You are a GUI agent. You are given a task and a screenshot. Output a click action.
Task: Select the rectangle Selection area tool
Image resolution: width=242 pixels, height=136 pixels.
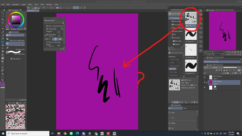(3, 26)
